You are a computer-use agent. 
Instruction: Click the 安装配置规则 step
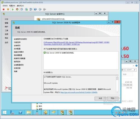[x=19, y=65]
